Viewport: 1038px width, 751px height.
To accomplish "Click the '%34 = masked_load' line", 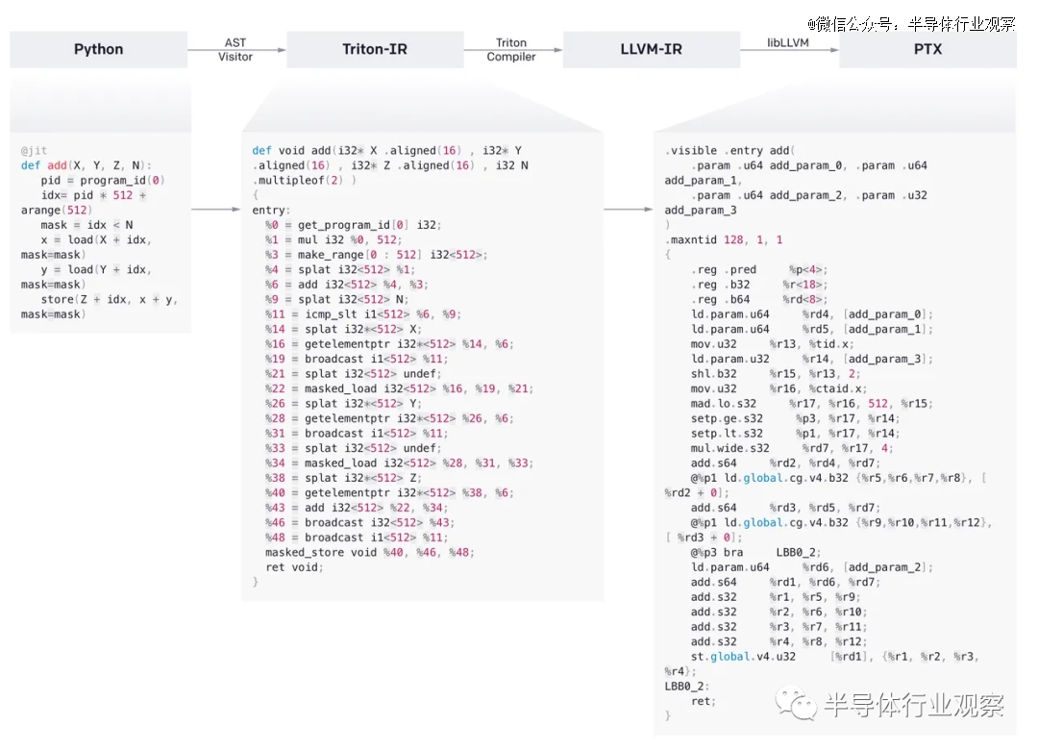I will [x=399, y=463].
